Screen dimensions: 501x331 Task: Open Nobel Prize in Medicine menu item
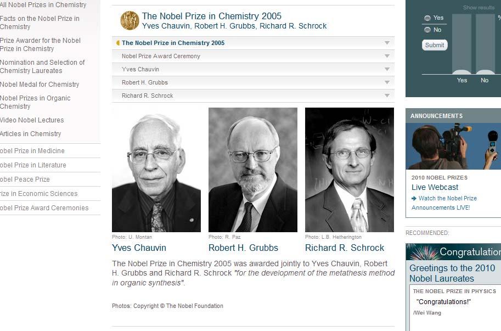coord(32,151)
